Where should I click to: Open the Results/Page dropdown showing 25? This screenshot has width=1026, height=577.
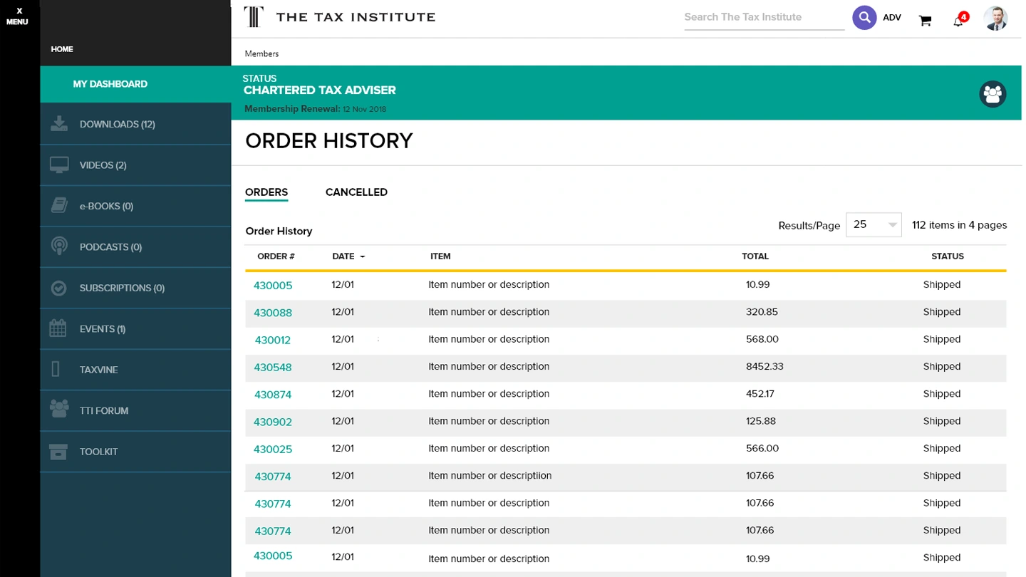873,224
